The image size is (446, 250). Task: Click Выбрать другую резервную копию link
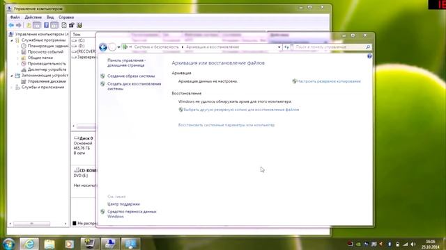tap(241, 110)
